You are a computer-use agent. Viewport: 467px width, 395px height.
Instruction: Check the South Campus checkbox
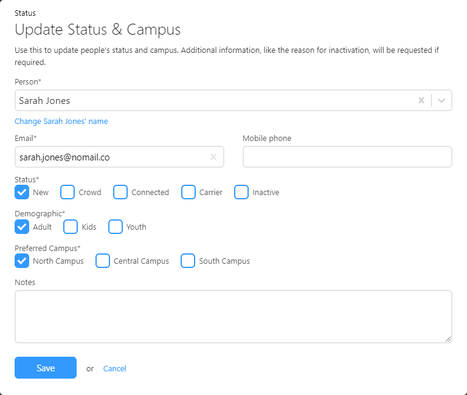[188, 261]
